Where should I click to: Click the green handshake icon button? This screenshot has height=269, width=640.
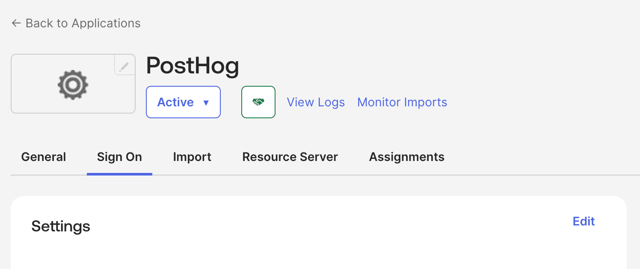(258, 102)
